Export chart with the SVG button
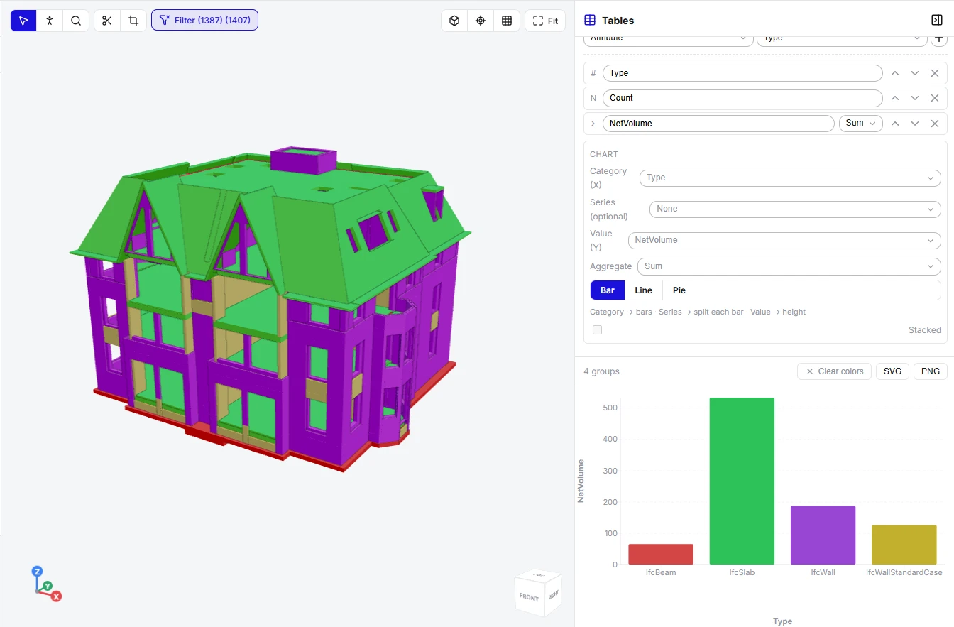This screenshot has width=954, height=627. [x=893, y=371]
